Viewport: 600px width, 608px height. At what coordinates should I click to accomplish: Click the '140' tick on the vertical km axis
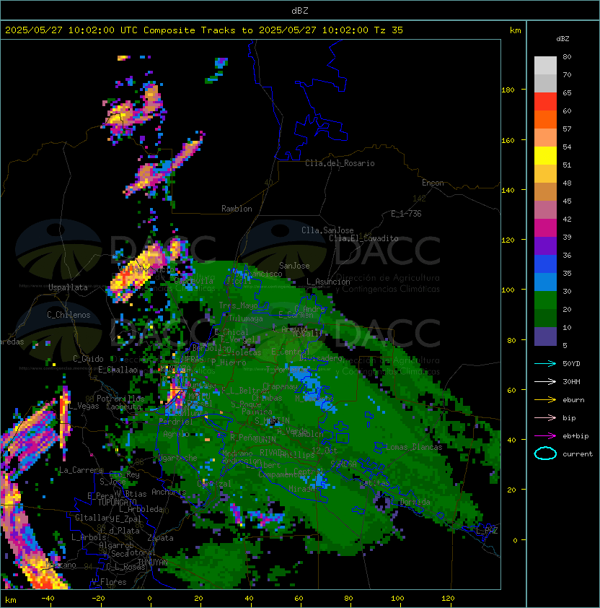click(508, 191)
